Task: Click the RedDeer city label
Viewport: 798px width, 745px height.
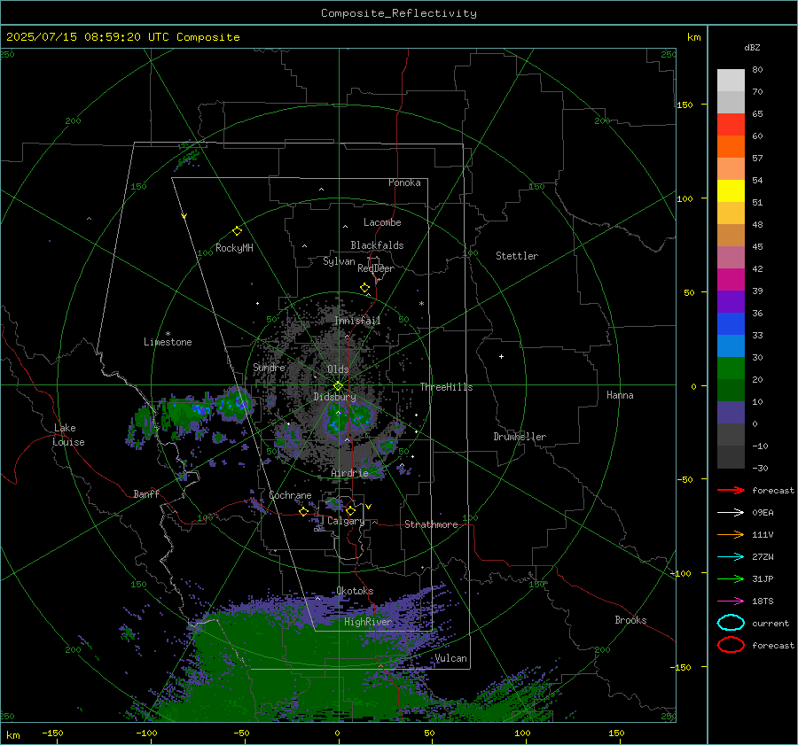Action: [x=376, y=268]
